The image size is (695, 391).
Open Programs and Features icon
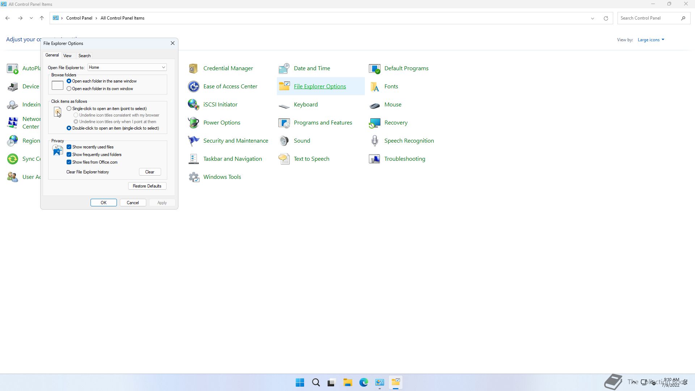284,122
